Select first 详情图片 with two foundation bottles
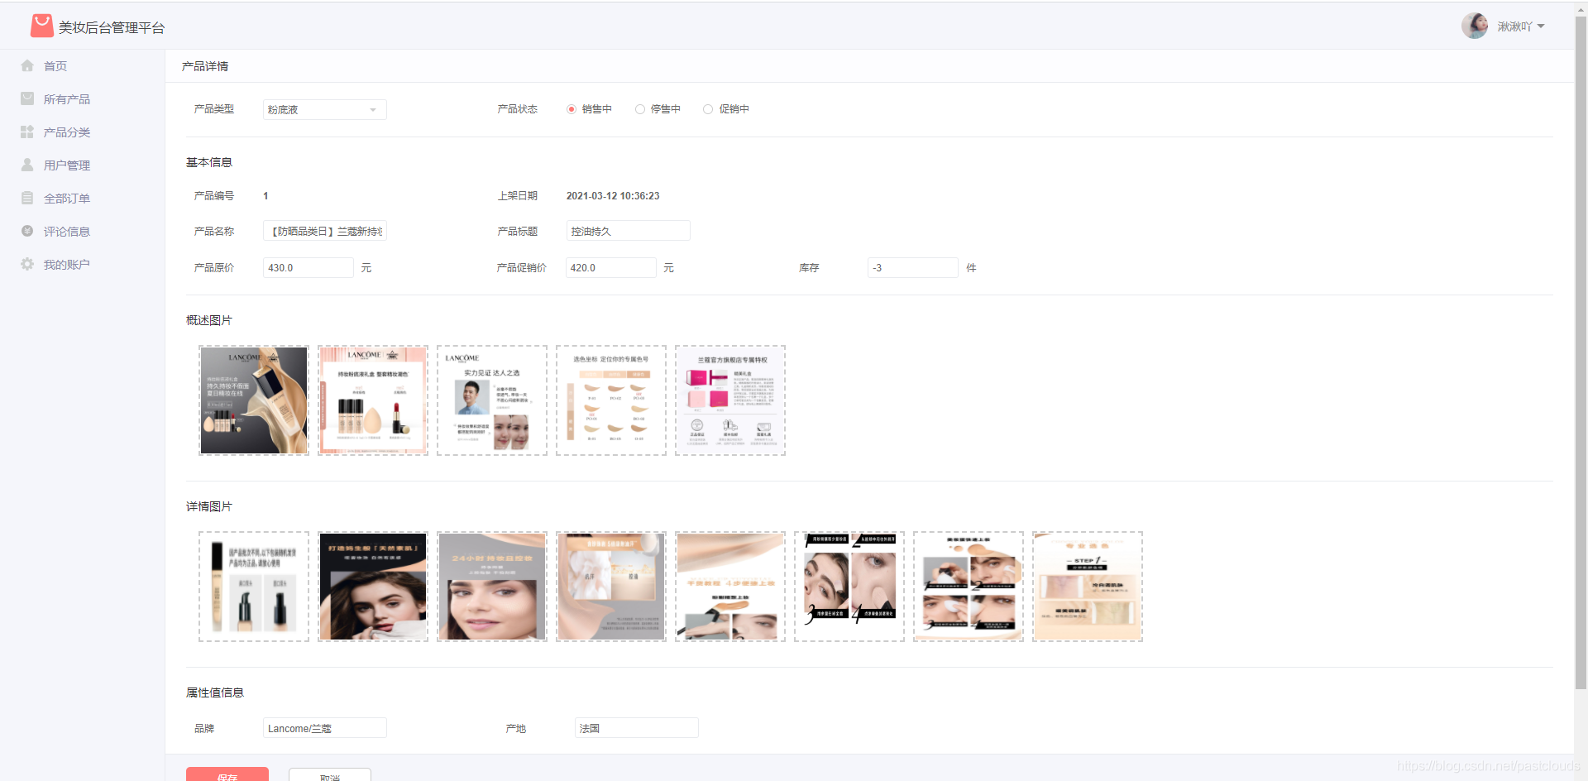The width and height of the screenshot is (1588, 781). (254, 587)
